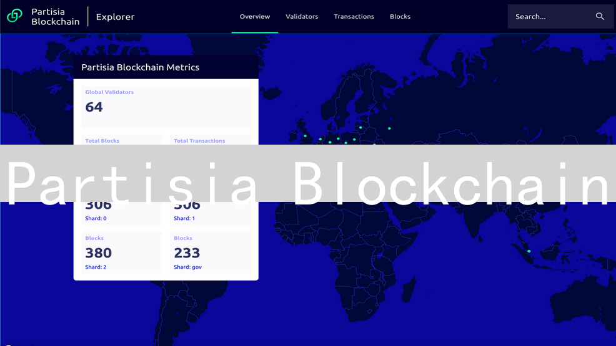Click the validator dot in Southeast Asia
This screenshot has height=346, width=616.
pos(529,251)
